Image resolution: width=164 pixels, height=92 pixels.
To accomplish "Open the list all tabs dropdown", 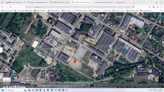I will pyautogui.click(x=142, y=2).
